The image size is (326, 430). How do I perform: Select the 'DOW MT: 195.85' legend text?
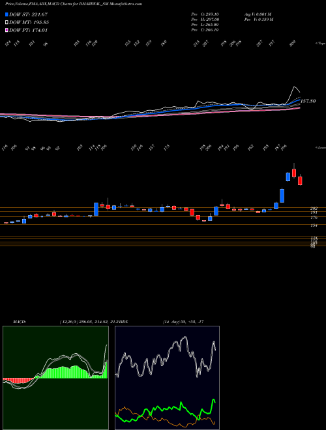pos(29,22)
